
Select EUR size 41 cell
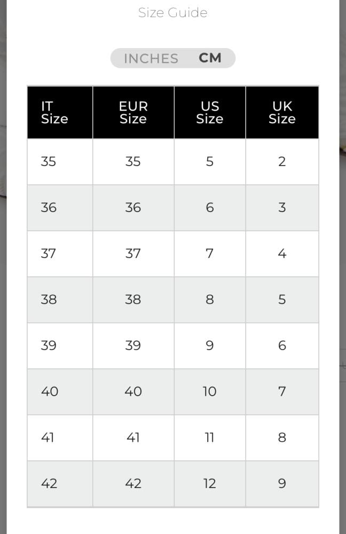click(x=133, y=438)
